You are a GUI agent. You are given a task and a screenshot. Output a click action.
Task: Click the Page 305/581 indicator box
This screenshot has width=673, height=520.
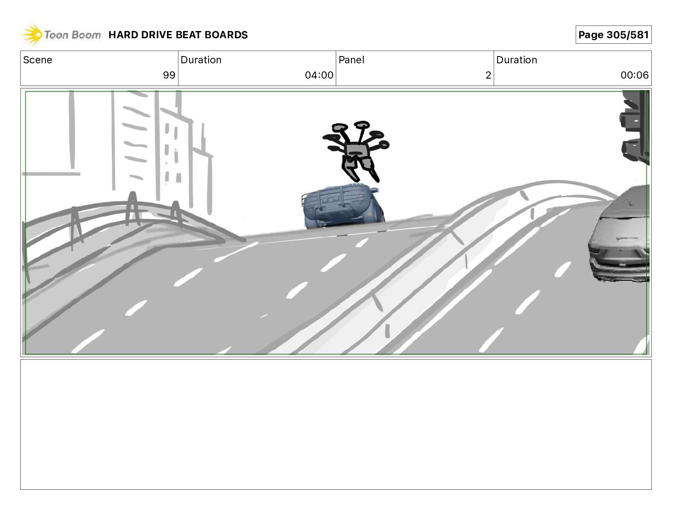613,35
